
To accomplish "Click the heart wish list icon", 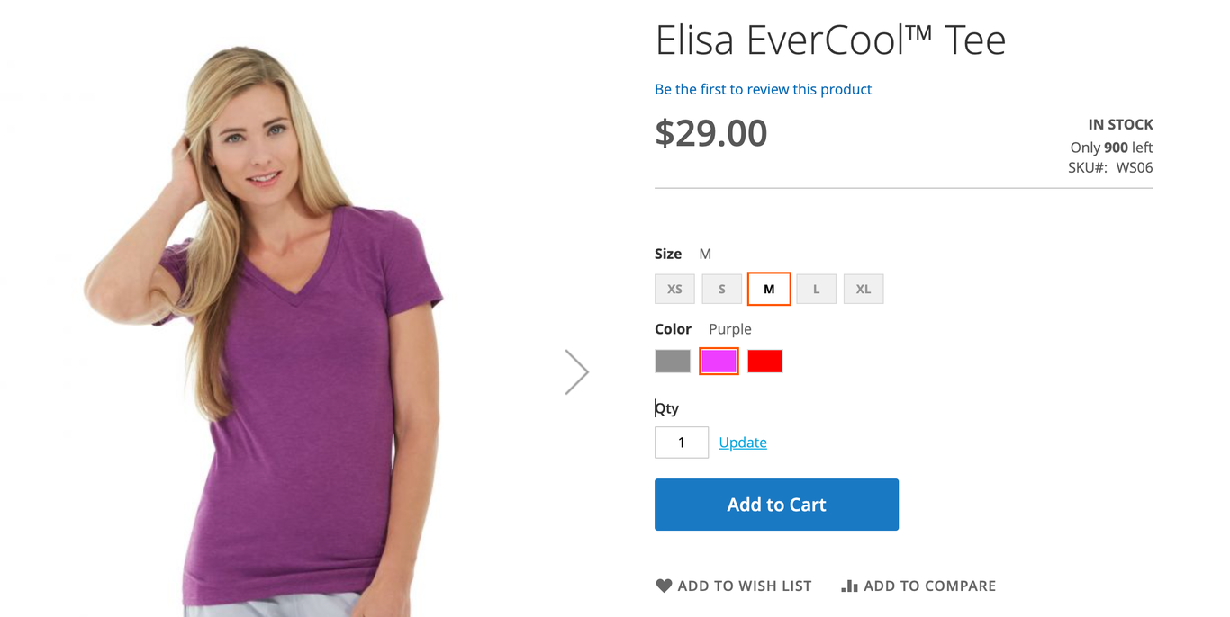I will point(664,586).
